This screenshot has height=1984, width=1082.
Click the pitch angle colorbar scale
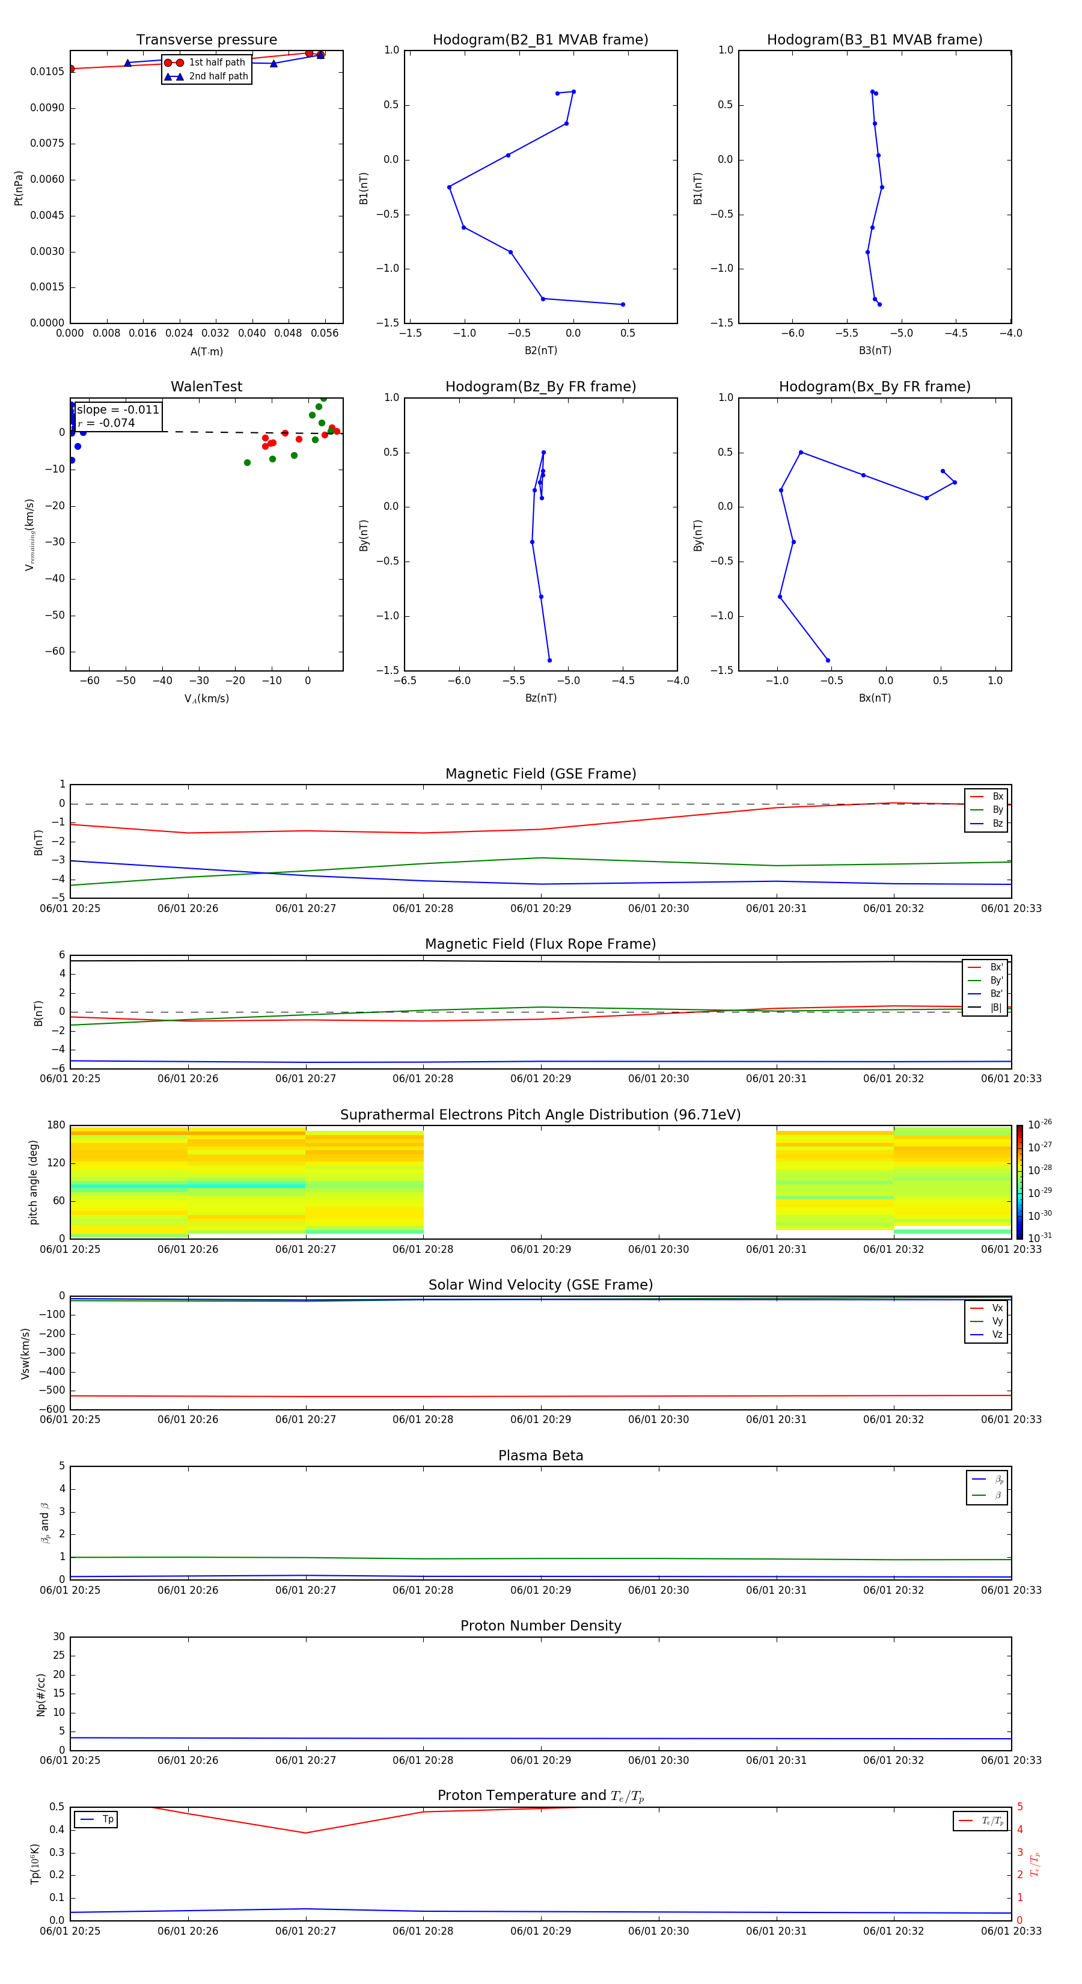(x=1019, y=1182)
